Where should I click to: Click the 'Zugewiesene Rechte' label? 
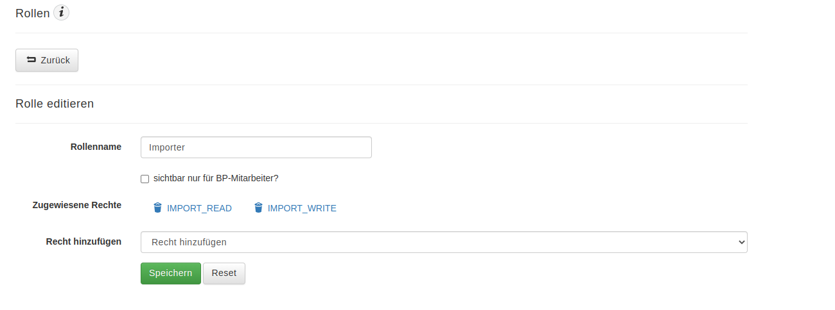point(77,205)
